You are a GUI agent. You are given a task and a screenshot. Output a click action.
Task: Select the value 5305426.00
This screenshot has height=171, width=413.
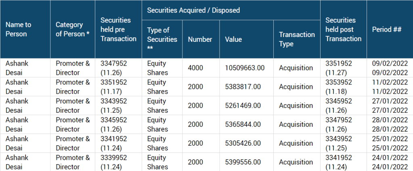point(243,143)
